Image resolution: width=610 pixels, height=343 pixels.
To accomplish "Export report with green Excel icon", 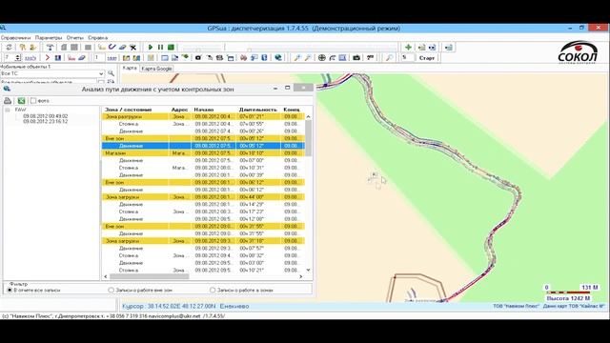I will click(21, 101).
